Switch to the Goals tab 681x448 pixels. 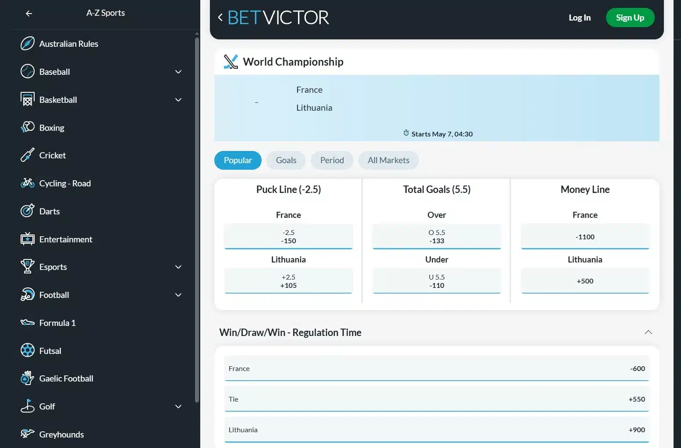point(286,160)
